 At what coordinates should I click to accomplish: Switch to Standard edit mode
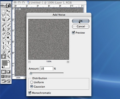click(x=4, y=72)
